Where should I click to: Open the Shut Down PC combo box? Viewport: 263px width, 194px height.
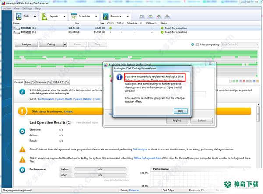[x=240, y=45]
